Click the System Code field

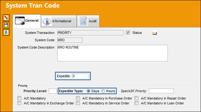(x=70, y=40)
